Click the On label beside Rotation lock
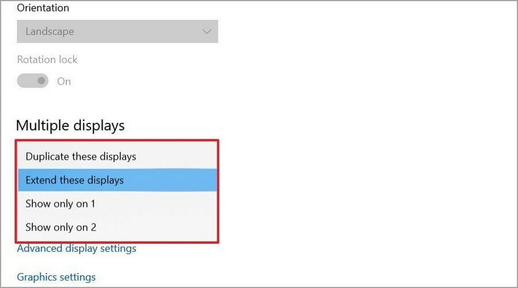The width and height of the screenshot is (518, 288). pos(64,81)
